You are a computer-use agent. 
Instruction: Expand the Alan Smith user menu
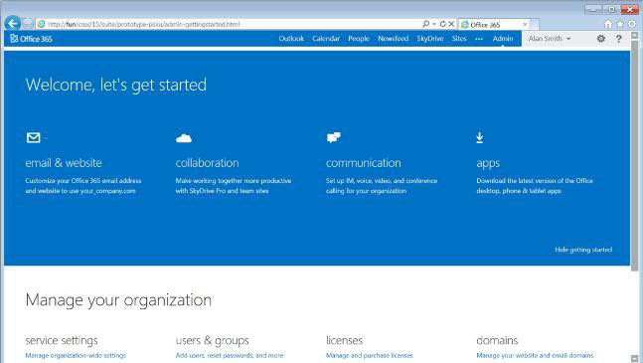(550, 39)
